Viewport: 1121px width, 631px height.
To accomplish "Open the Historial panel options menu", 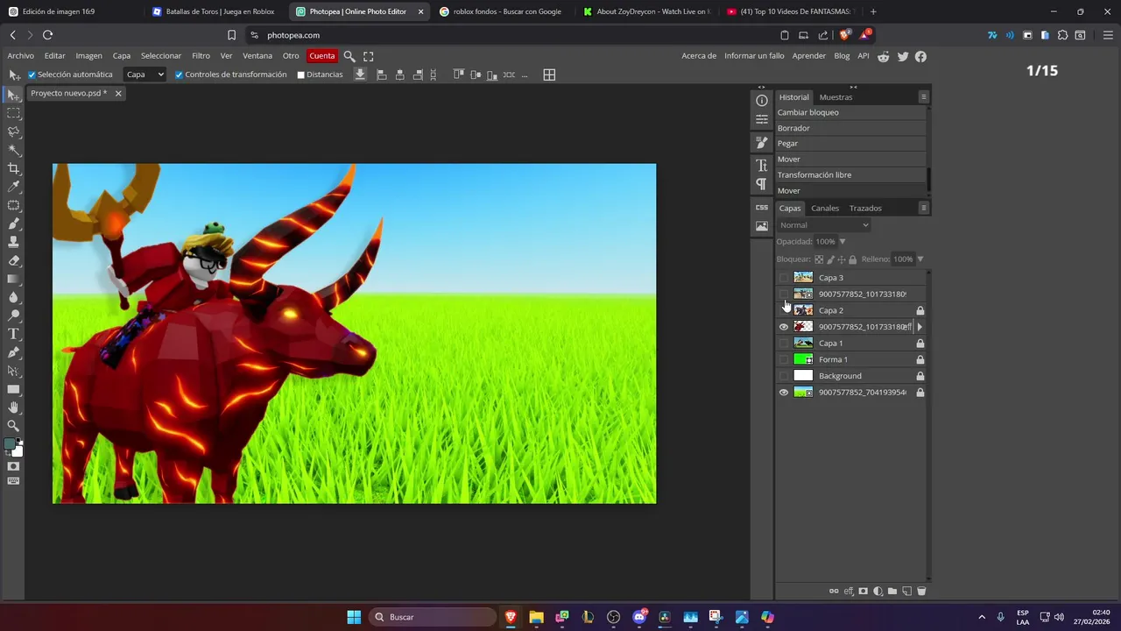I will [x=923, y=96].
